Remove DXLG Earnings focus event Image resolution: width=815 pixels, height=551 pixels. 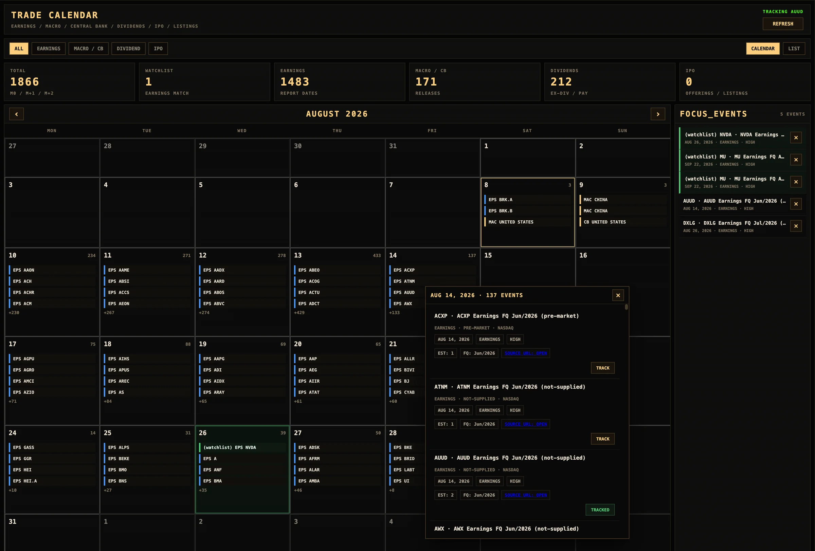(x=796, y=226)
